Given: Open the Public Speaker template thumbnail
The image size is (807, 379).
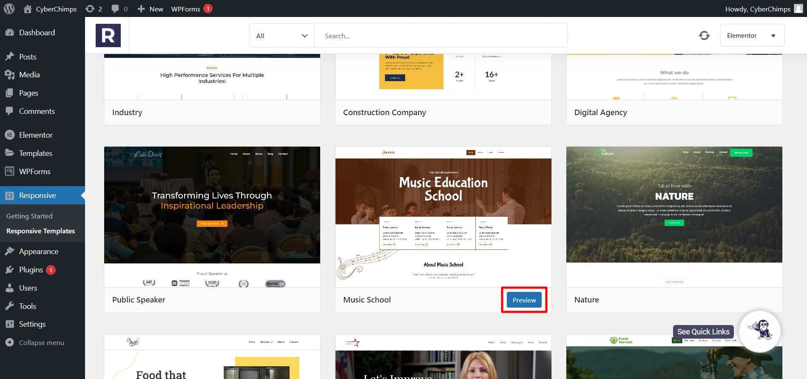Looking at the screenshot, I should [212, 217].
